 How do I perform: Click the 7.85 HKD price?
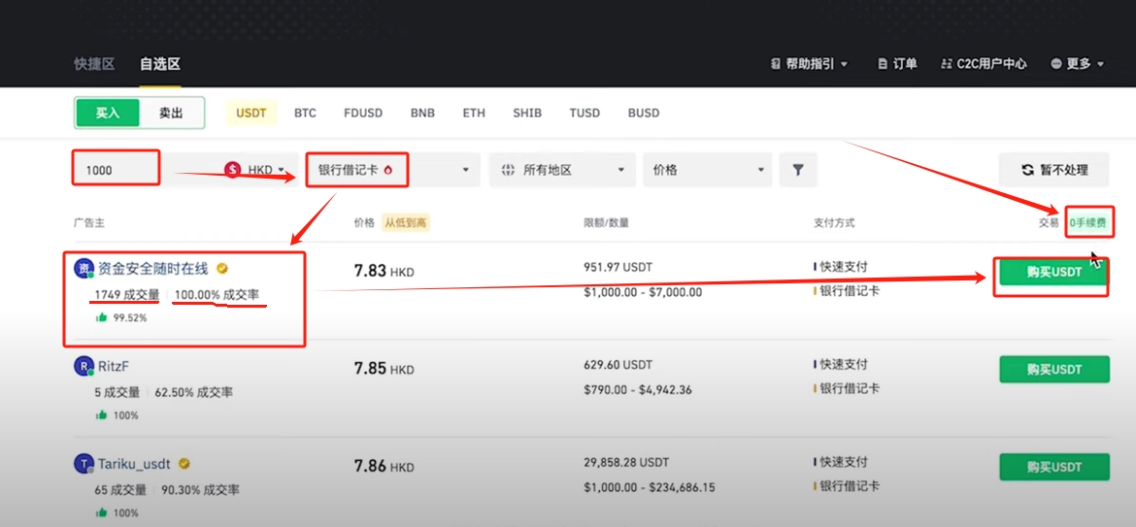(384, 369)
